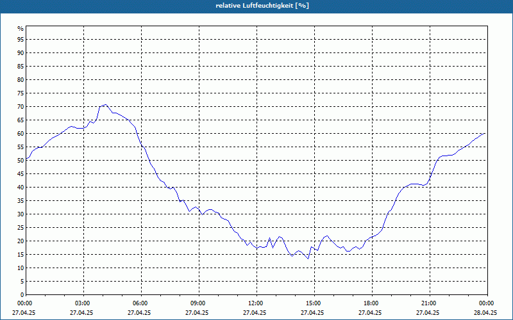Viewport: 513px width, 320px height.
Task: Click the y-axis value 5
Action: (x=22, y=282)
